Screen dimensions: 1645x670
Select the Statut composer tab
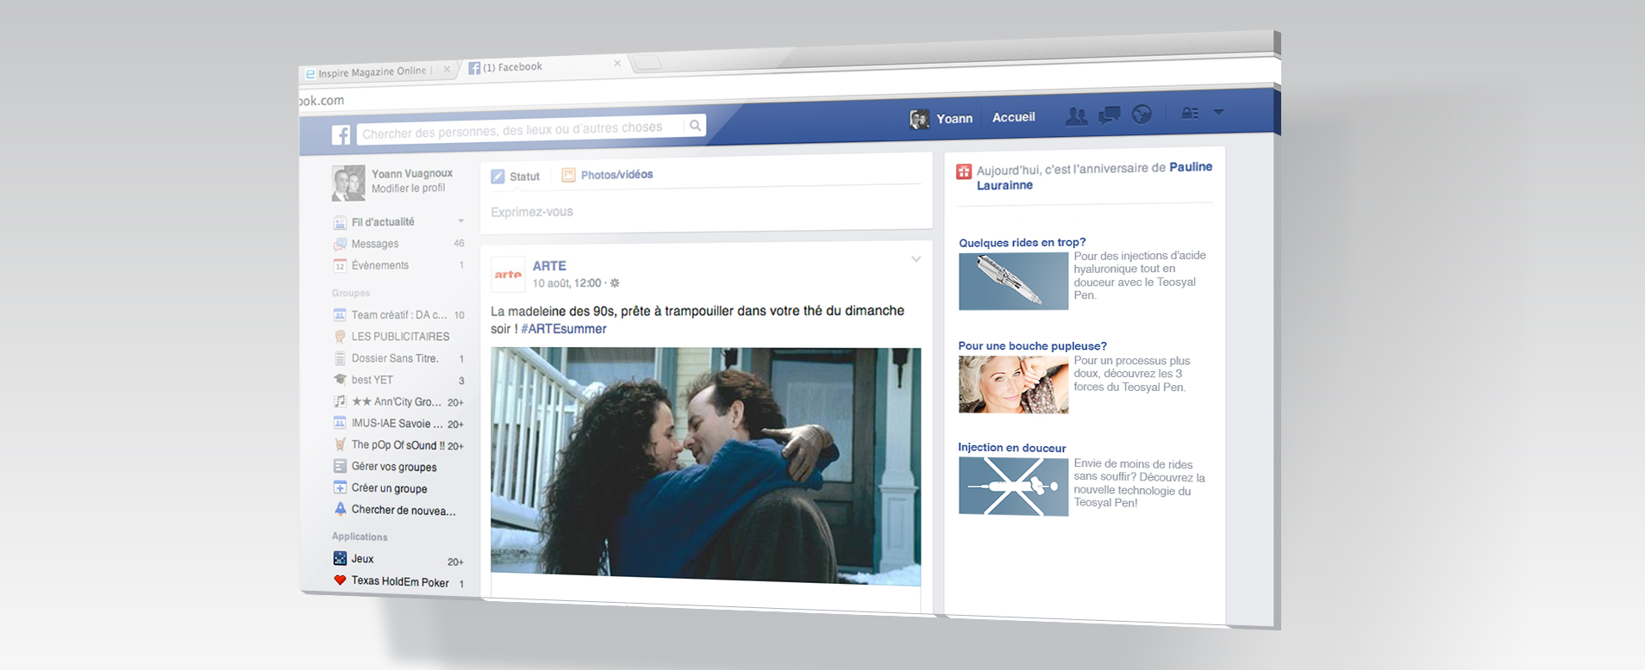click(516, 177)
